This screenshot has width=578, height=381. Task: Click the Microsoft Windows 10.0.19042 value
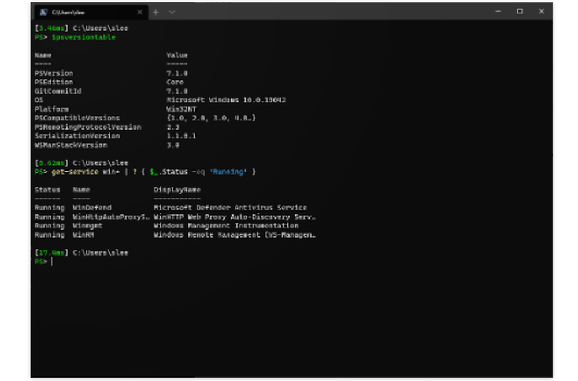pyautogui.click(x=226, y=100)
